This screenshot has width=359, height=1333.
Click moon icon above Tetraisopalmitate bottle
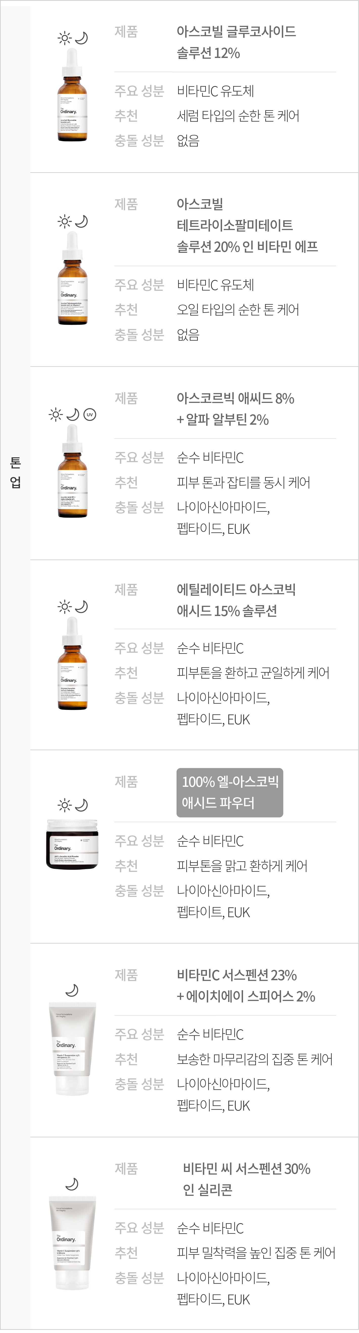click(81, 221)
